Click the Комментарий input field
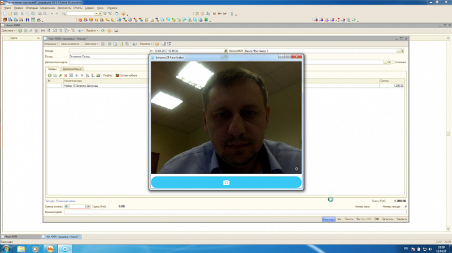 pyautogui.click(x=235, y=212)
